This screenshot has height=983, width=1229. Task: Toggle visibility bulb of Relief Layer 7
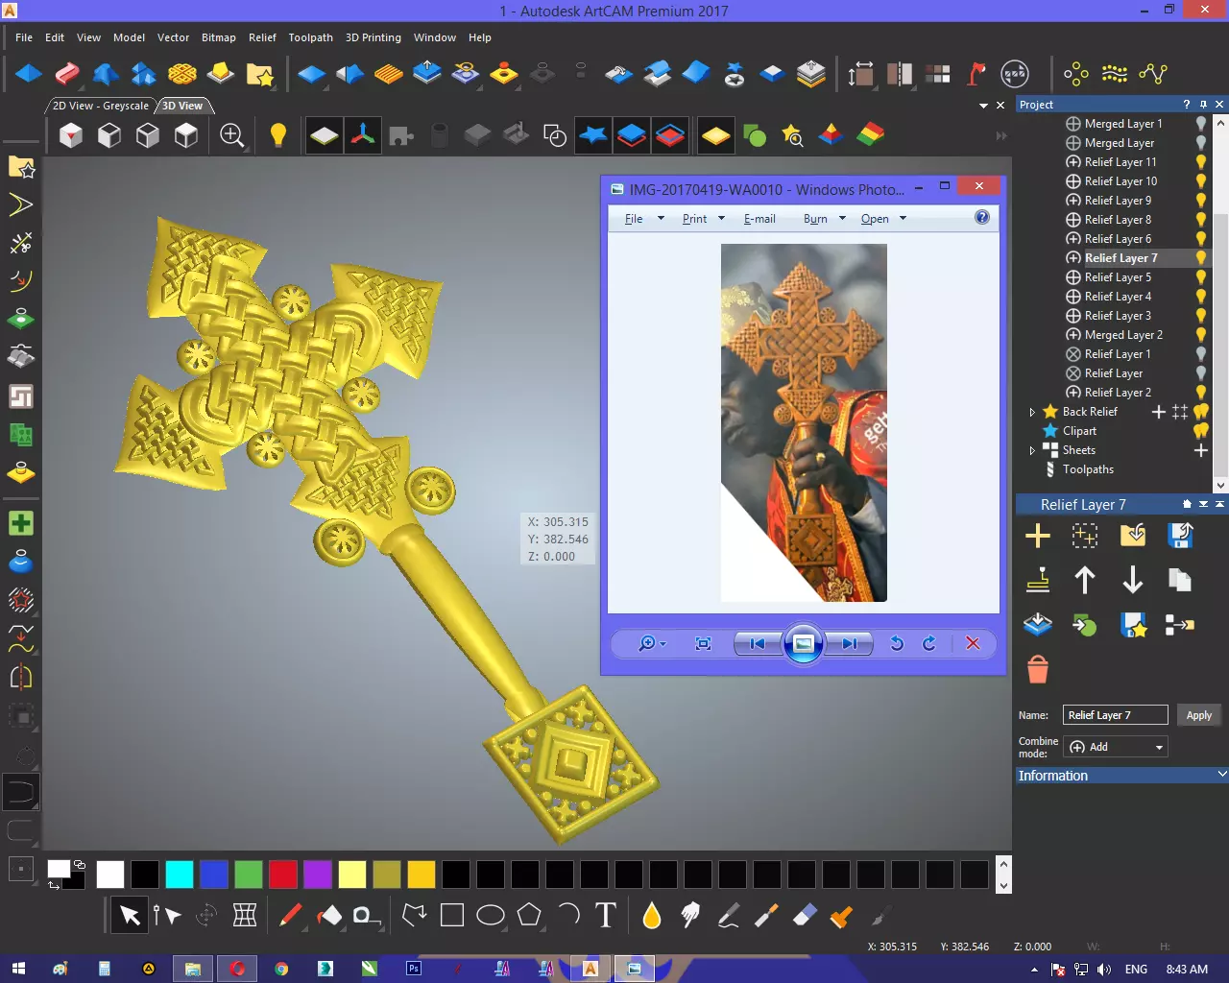point(1200,258)
